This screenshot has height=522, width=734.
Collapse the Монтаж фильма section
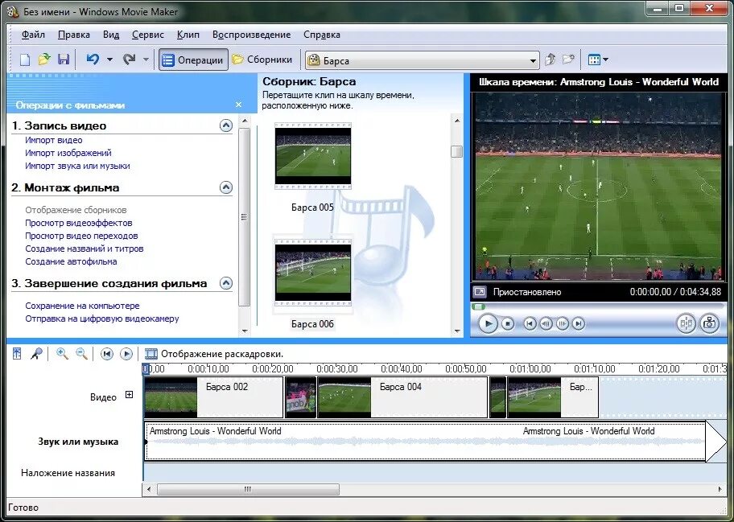click(226, 187)
